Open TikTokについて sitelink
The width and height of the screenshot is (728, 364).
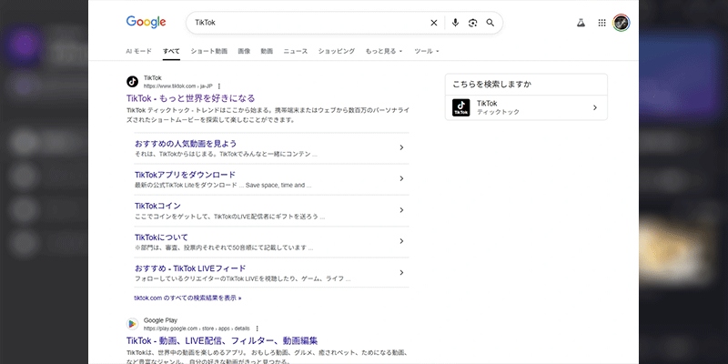coord(161,238)
